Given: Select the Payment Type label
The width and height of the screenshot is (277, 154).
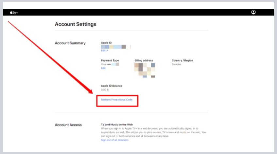Looking at the screenshot, I should click(110, 60).
